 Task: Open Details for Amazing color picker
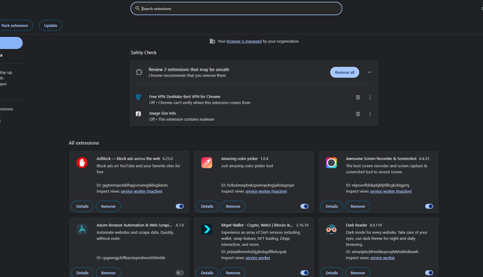[207, 206]
